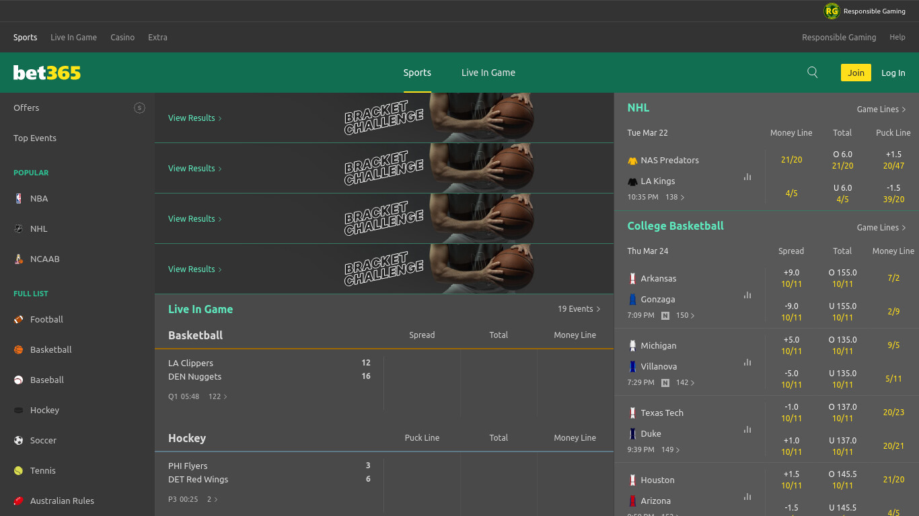
Task: Open 149 markets for Texas Tech vs Duke
Action: (671, 449)
